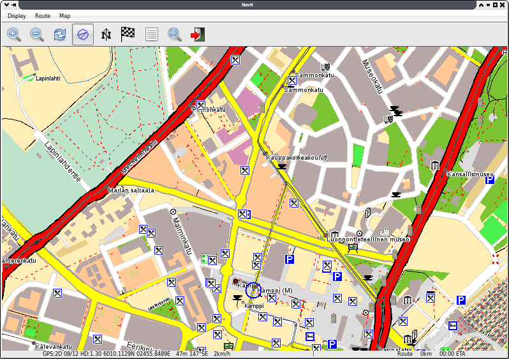Click the museum icon beside Kansallismuseo

click(x=434, y=165)
